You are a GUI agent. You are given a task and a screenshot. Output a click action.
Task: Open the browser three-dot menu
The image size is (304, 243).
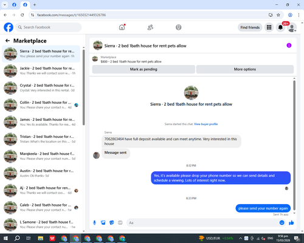tap(299, 15)
